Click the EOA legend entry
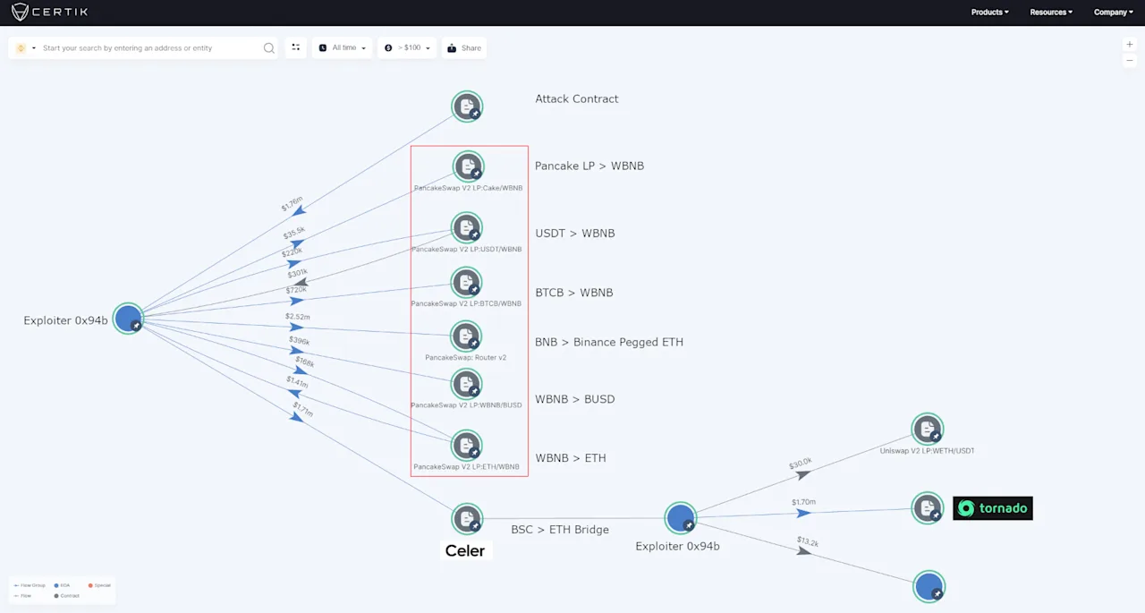Screen dimensions: 1145x613 (63, 585)
